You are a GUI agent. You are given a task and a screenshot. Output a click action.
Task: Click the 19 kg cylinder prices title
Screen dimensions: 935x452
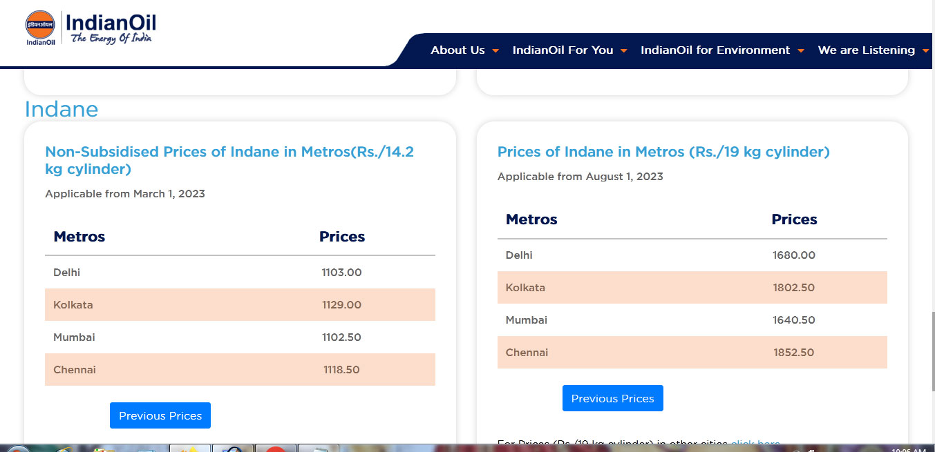pos(663,152)
